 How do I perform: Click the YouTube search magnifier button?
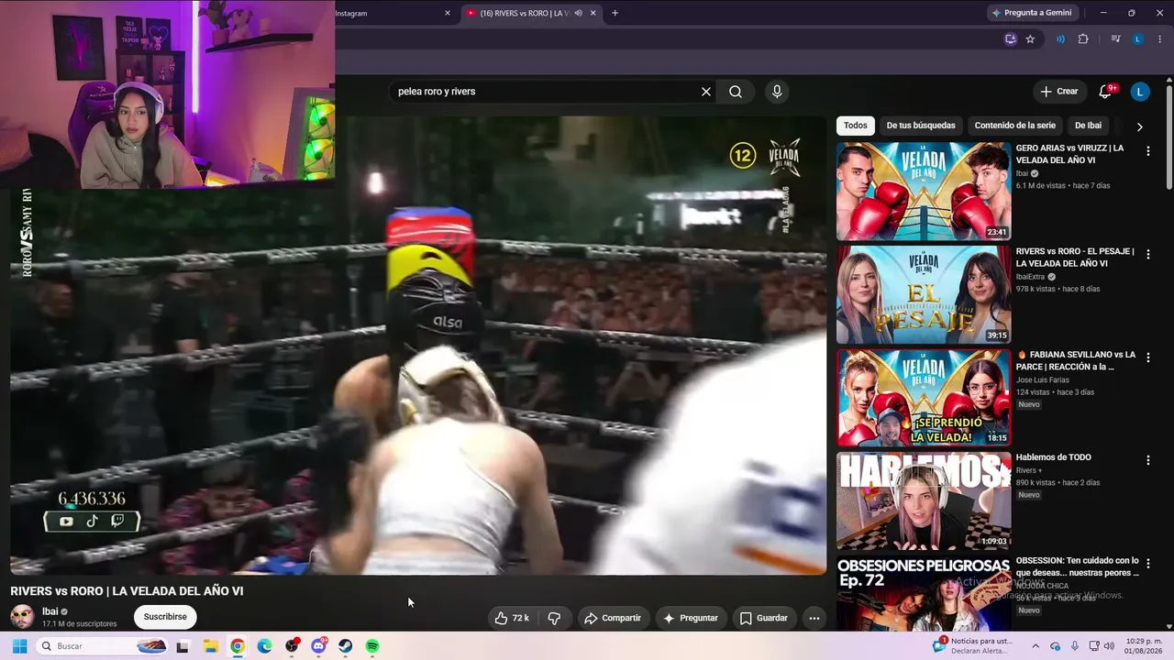coord(736,92)
